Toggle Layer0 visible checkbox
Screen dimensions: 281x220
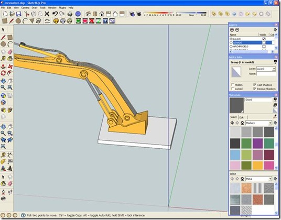[264, 39]
